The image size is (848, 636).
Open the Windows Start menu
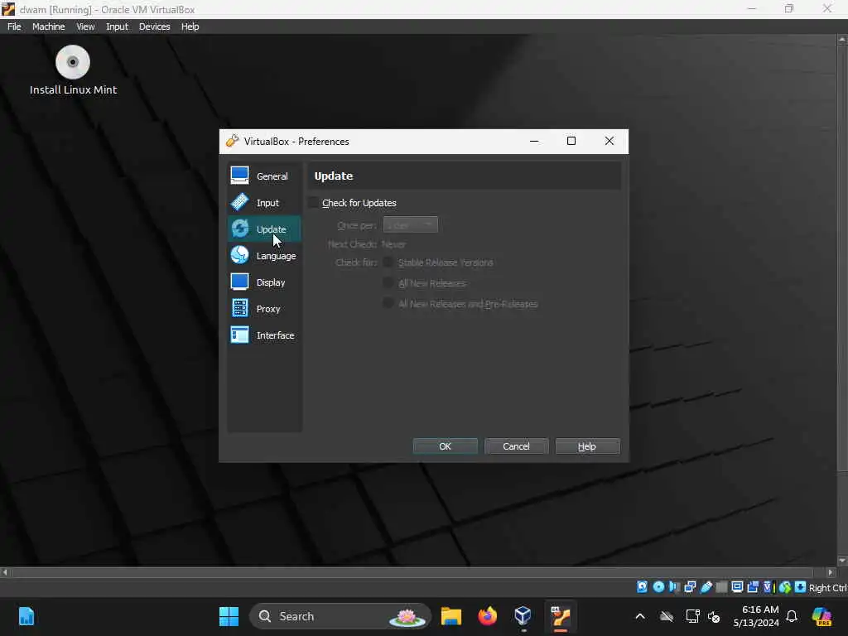pos(229,616)
